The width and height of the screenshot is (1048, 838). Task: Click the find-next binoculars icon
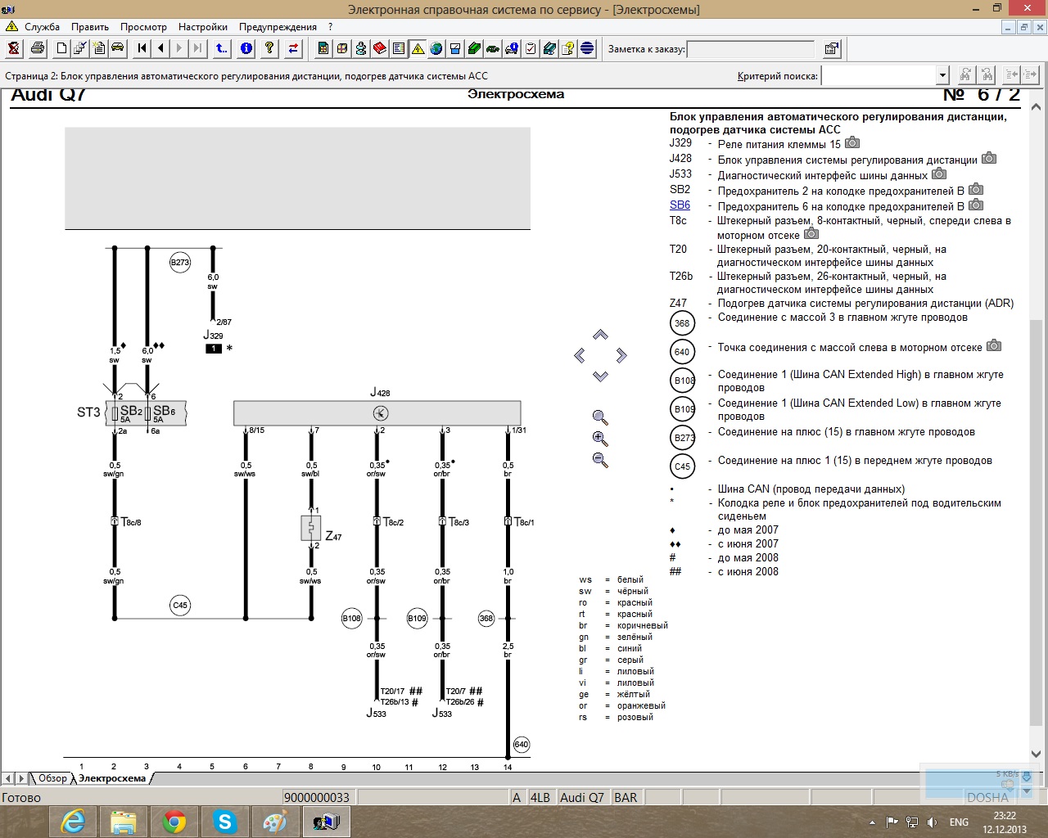point(966,75)
